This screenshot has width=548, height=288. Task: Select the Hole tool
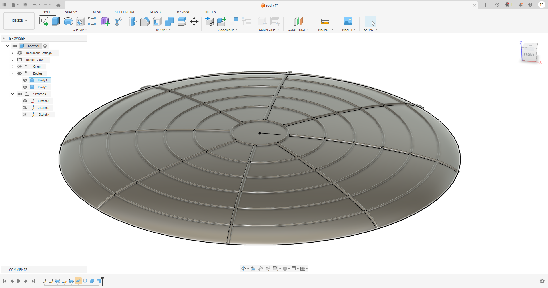[80, 21]
